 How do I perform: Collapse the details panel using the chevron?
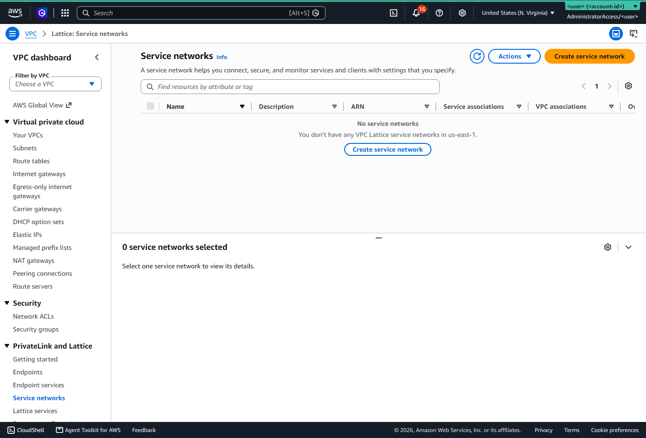[628, 247]
